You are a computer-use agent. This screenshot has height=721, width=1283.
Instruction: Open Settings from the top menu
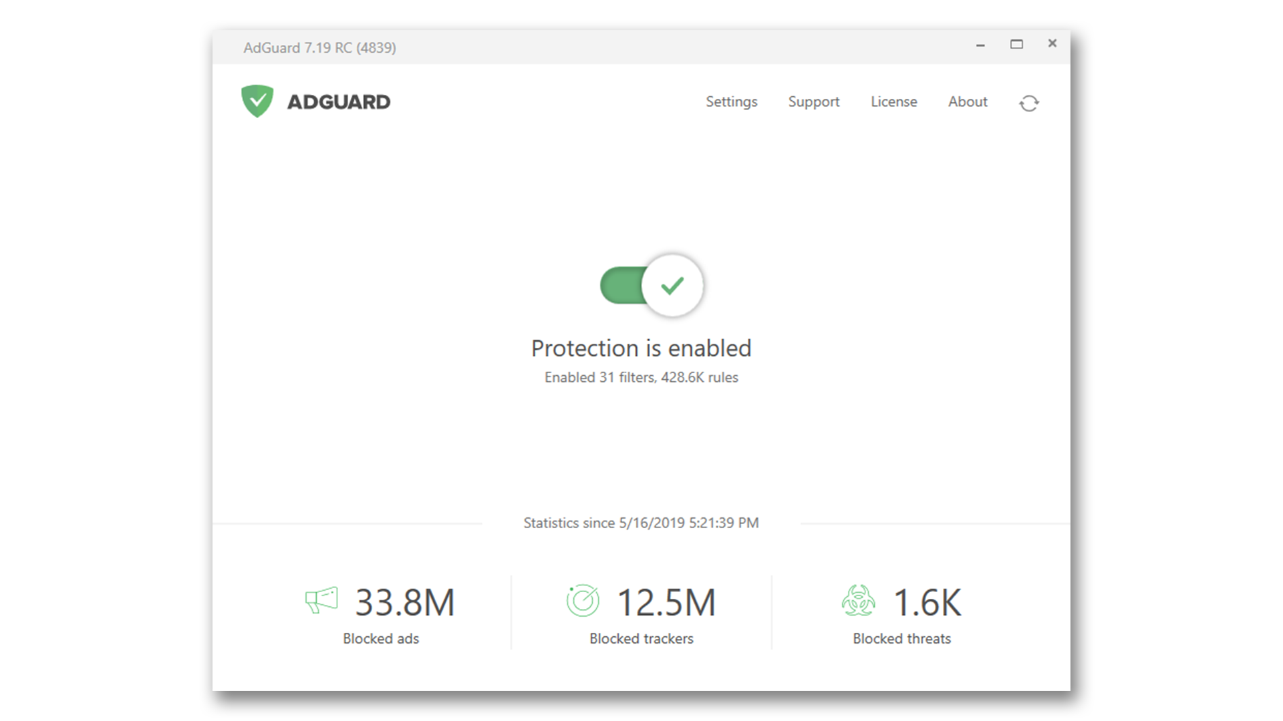pyautogui.click(x=731, y=101)
